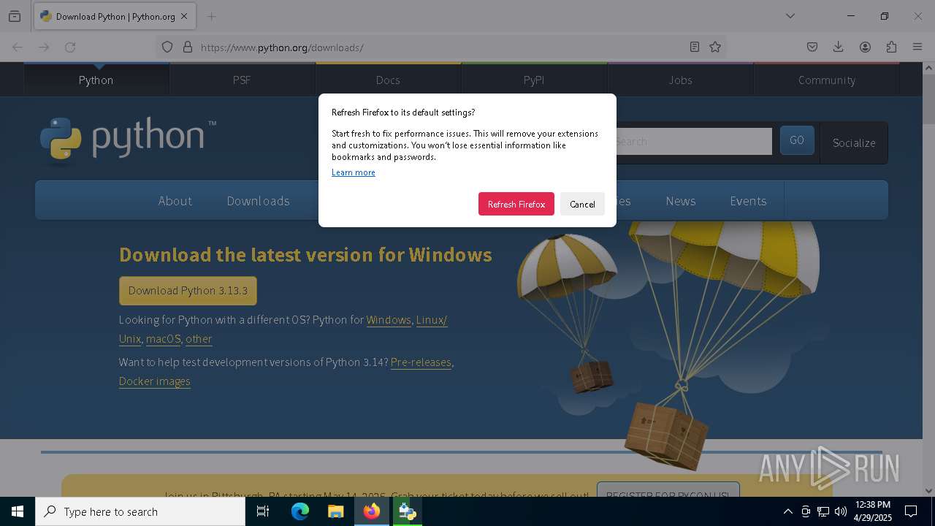Screen dimensions: 935x526
Task: Open the About menu item
Action: point(175,201)
